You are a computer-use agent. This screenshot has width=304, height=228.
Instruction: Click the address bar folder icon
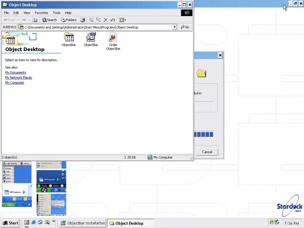(x=21, y=27)
